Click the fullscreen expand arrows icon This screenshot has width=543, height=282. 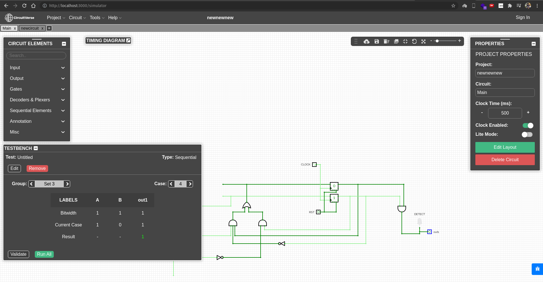[423, 41]
